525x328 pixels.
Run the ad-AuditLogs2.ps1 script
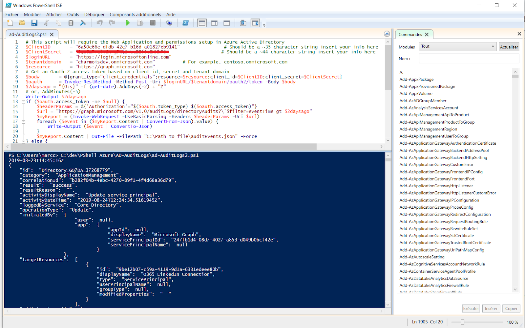[128, 23]
